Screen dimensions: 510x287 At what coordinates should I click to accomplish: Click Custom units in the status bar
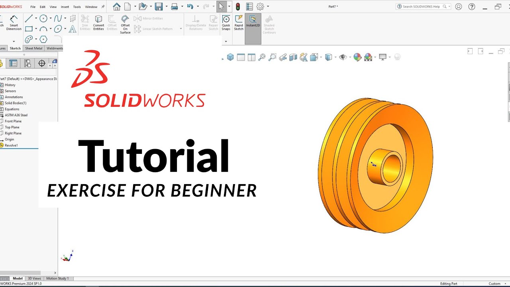tap(494, 283)
